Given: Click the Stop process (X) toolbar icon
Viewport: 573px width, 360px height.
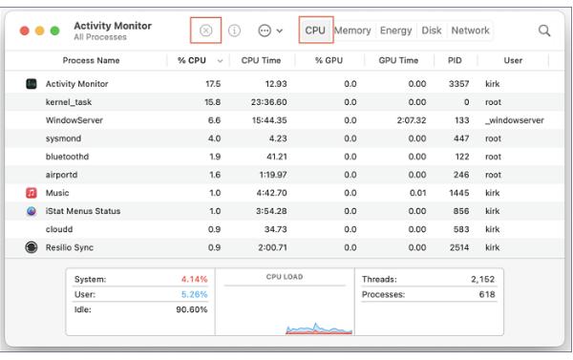Looking at the screenshot, I should point(205,31).
